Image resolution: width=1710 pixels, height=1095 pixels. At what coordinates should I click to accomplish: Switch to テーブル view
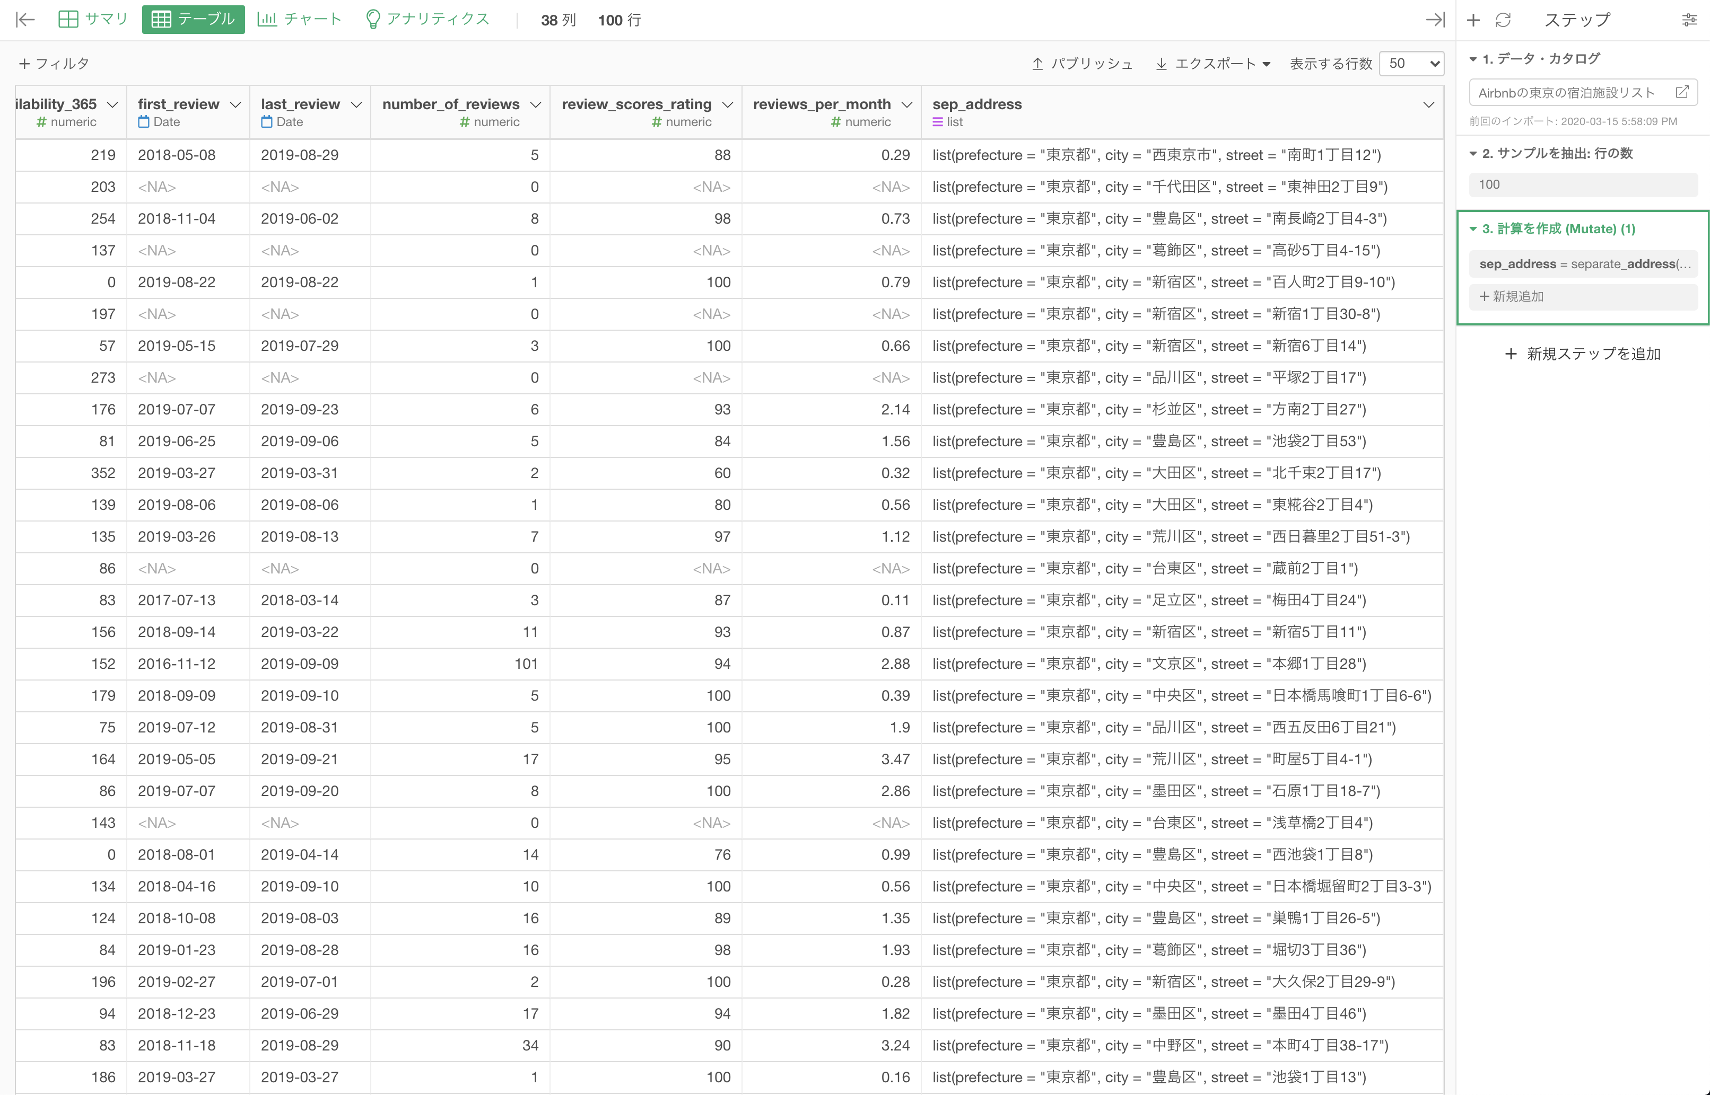[x=194, y=19]
